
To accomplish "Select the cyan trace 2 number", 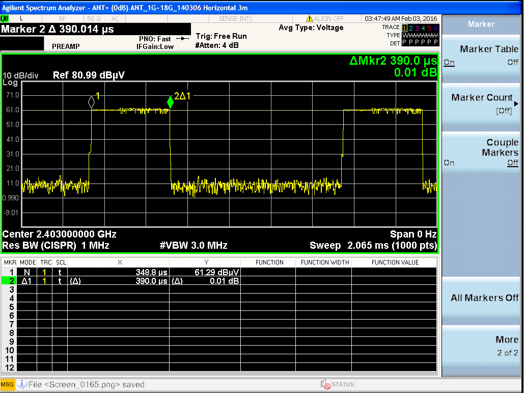I will point(411,28).
